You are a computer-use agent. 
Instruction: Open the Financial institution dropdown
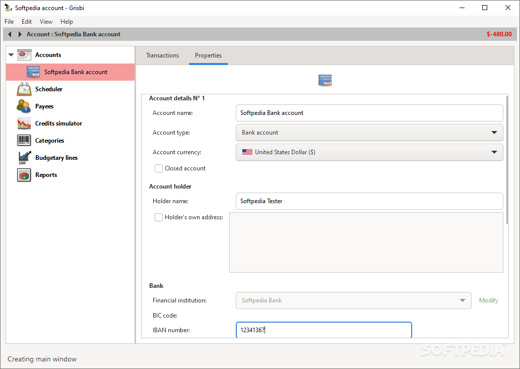354,300
